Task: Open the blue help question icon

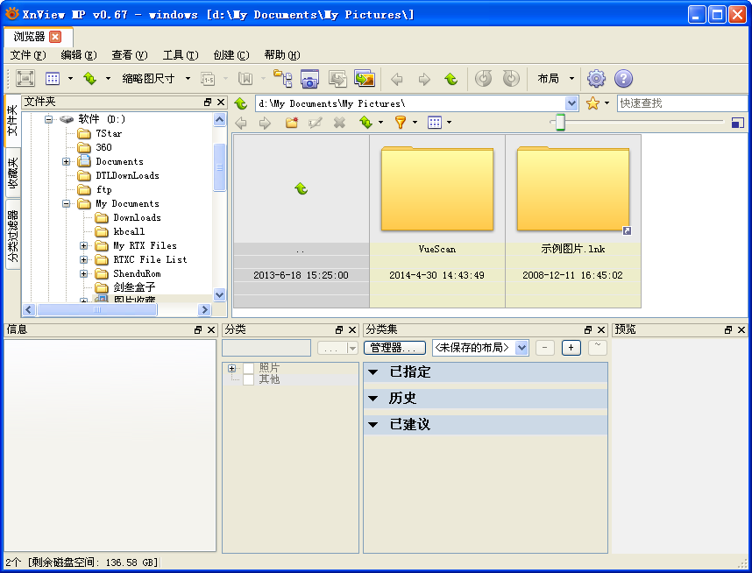Action: (x=623, y=78)
